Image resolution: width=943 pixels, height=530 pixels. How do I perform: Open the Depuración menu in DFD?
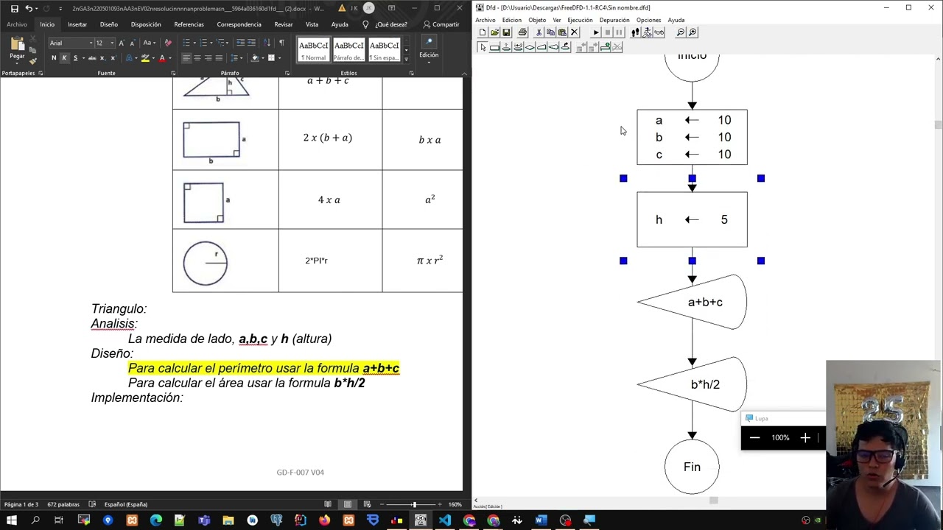point(614,20)
